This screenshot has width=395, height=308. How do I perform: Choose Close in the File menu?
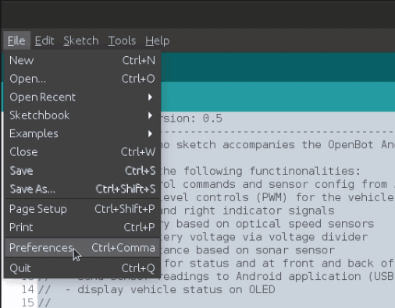point(82,152)
